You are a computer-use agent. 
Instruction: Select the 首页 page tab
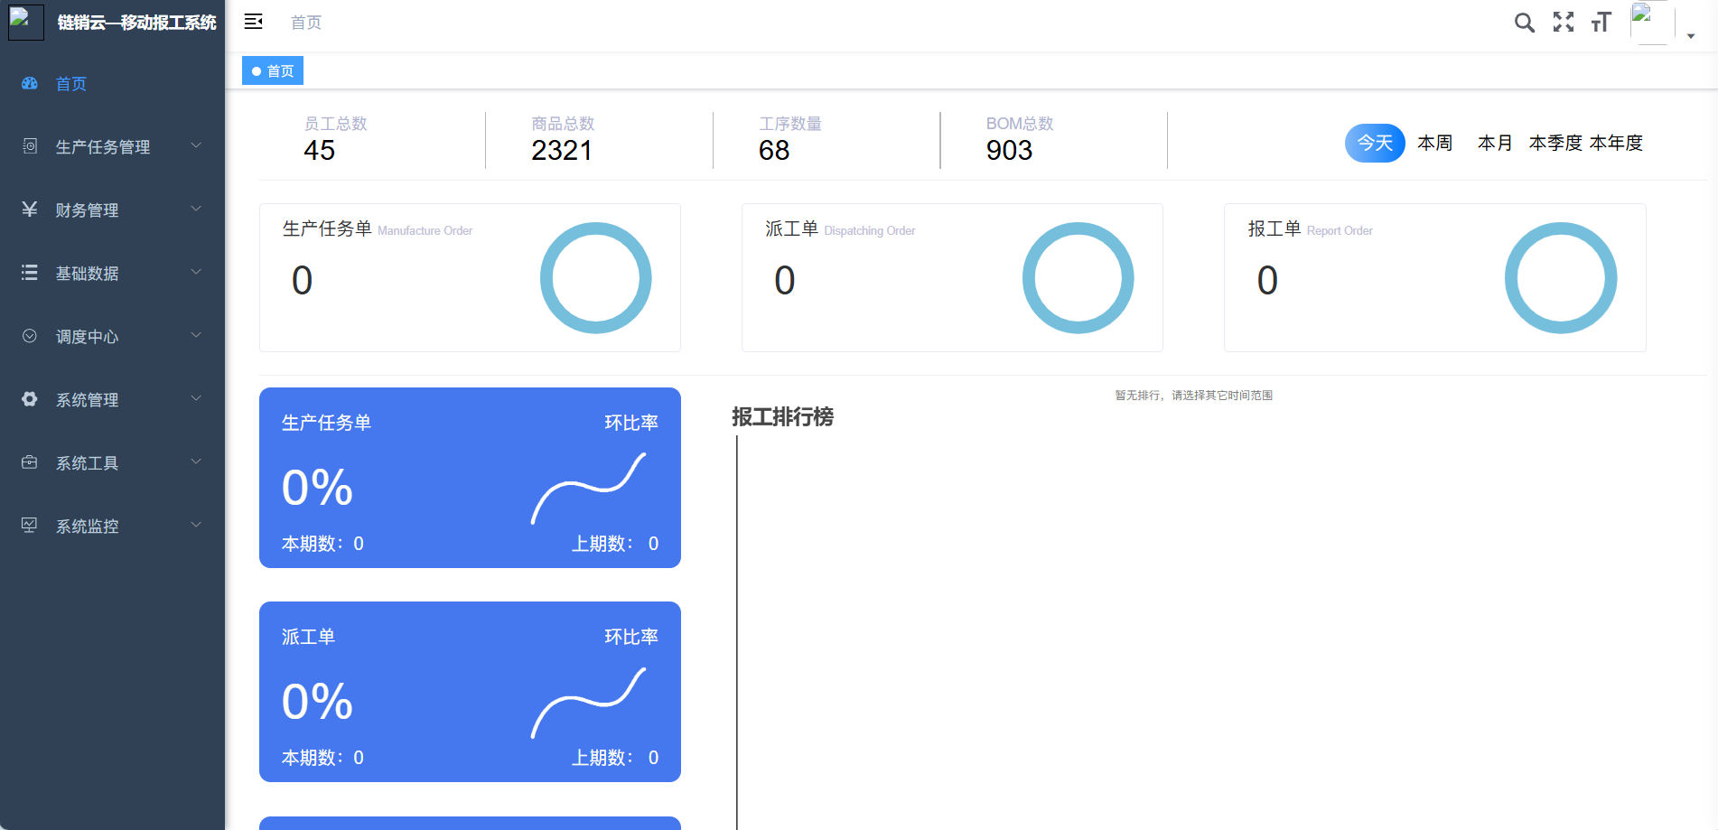pos(273,70)
